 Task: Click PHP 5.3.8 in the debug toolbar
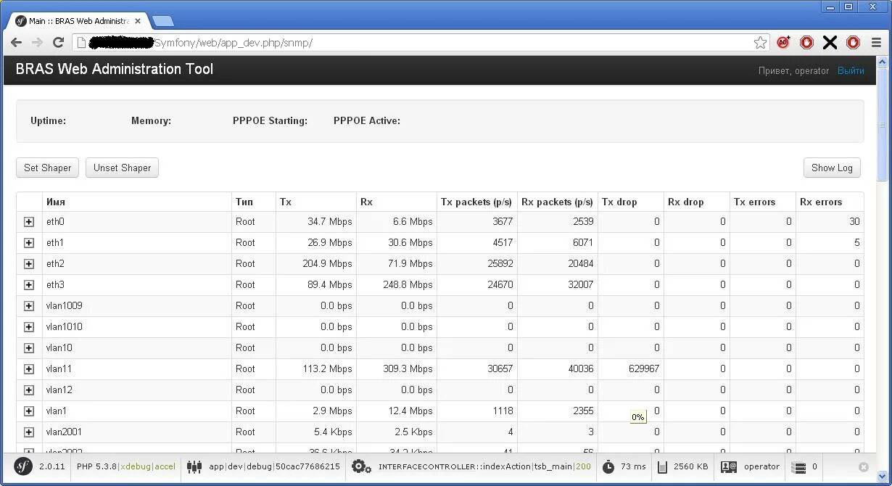[97, 466]
